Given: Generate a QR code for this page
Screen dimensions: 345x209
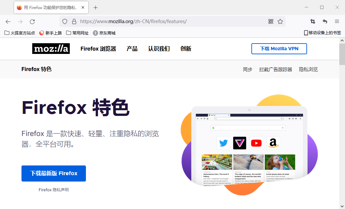Looking at the screenshot, I should 270,21.
